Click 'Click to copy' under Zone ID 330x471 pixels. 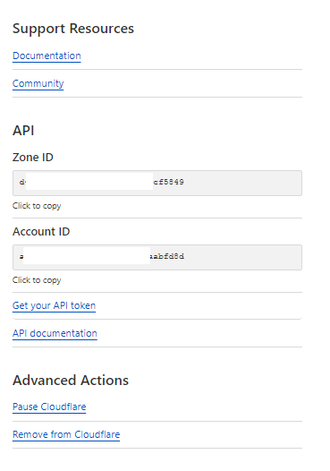coord(37,206)
